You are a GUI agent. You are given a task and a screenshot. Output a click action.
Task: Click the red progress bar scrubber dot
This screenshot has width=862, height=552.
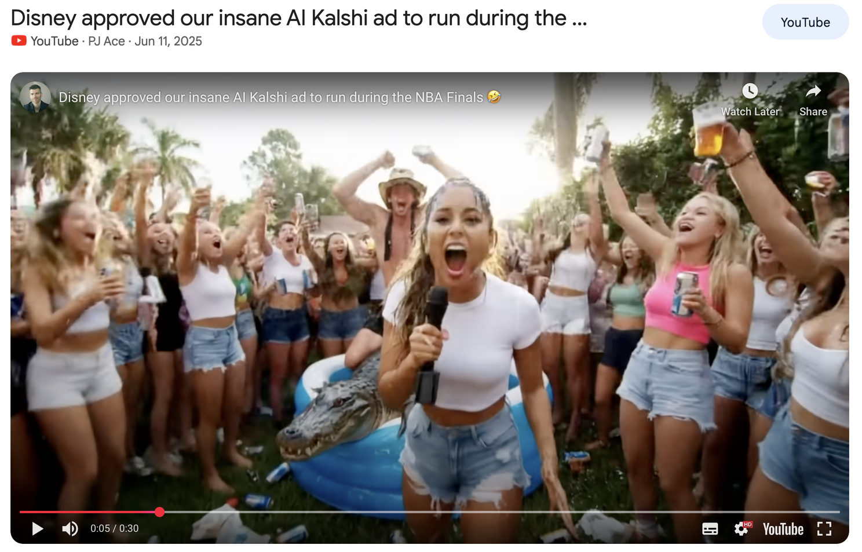[x=159, y=512]
